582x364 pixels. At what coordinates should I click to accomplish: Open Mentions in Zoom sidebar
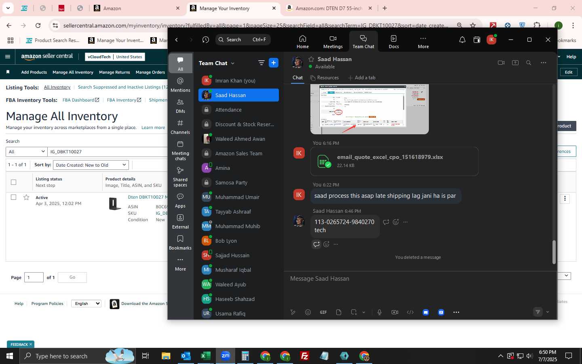[180, 85]
